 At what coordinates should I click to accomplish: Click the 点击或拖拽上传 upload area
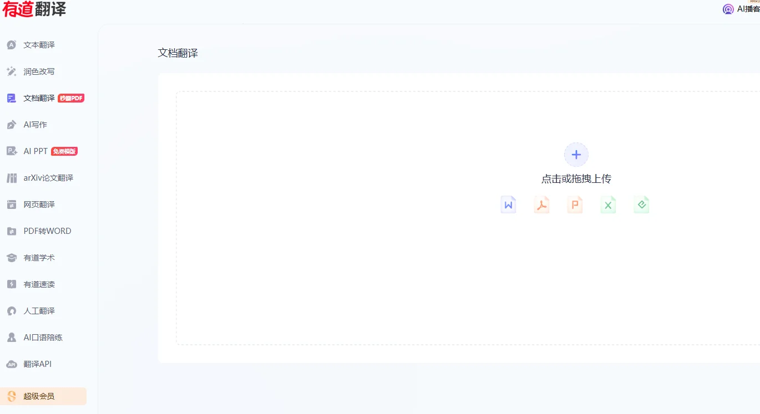pyautogui.click(x=576, y=178)
